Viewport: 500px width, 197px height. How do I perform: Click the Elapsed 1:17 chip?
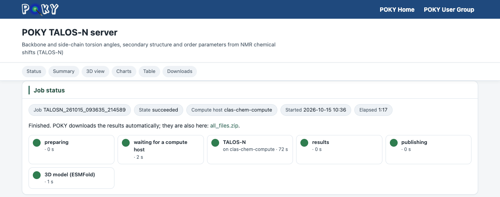pyautogui.click(x=373, y=110)
